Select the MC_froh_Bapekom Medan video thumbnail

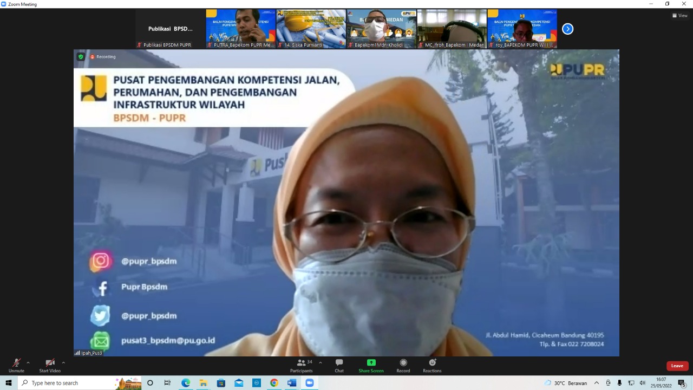point(452,29)
